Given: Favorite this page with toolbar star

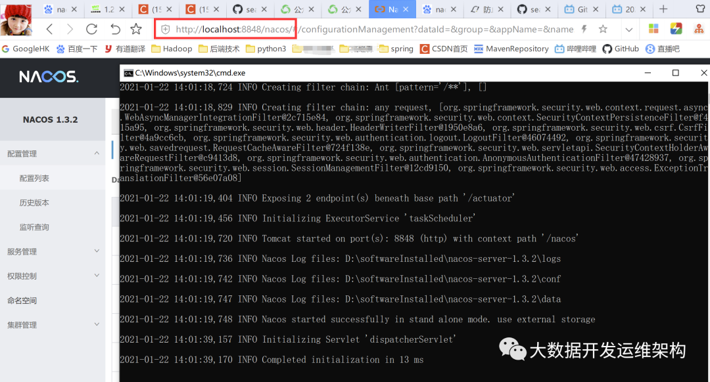Looking at the screenshot, I should 136,30.
